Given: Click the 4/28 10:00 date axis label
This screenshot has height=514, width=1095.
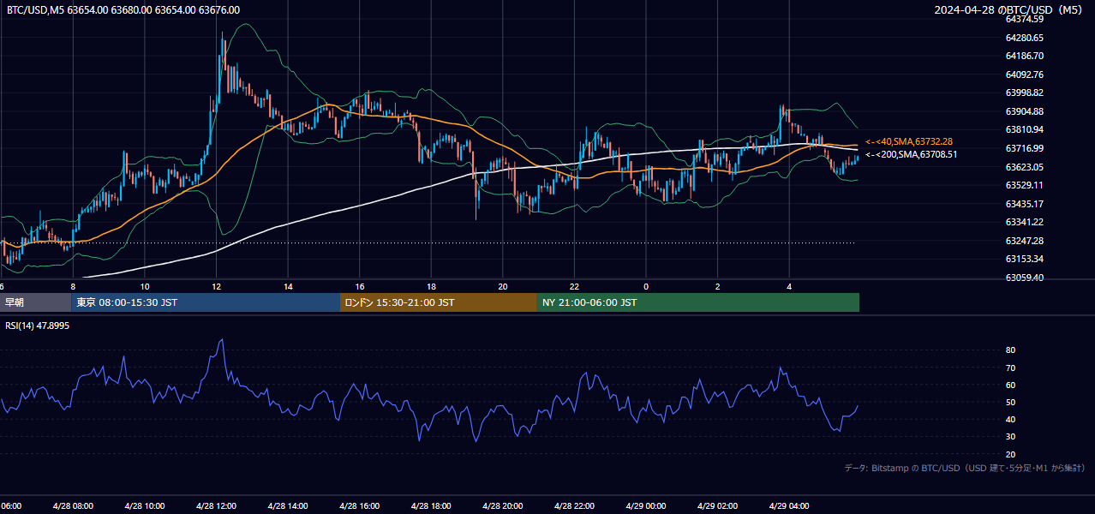Looking at the screenshot, I should pyautogui.click(x=145, y=506).
